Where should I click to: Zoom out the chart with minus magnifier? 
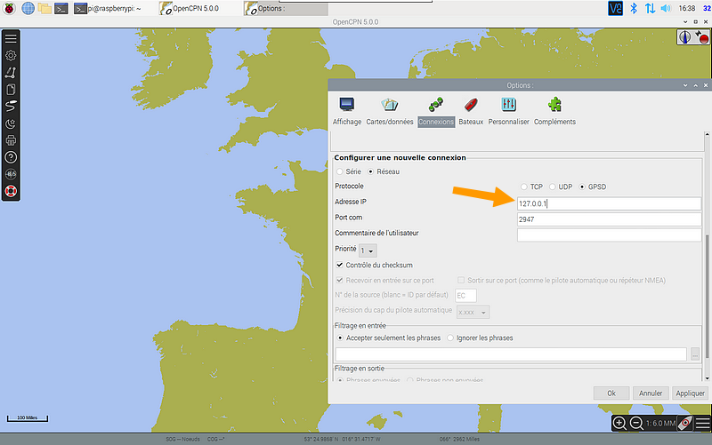pyautogui.click(x=636, y=424)
